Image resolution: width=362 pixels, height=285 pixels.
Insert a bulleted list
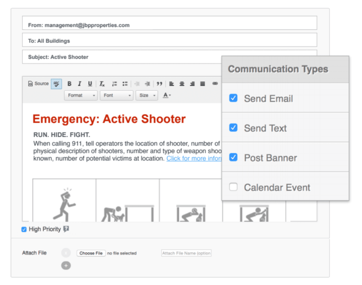(125, 84)
